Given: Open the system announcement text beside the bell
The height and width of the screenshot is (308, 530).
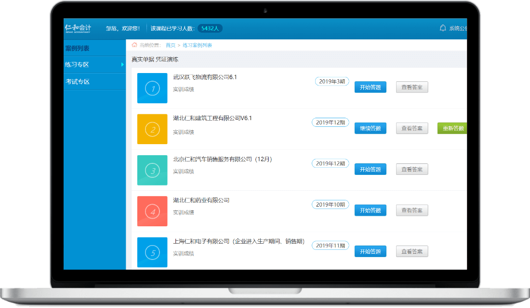Looking at the screenshot, I should coord(458,29).
